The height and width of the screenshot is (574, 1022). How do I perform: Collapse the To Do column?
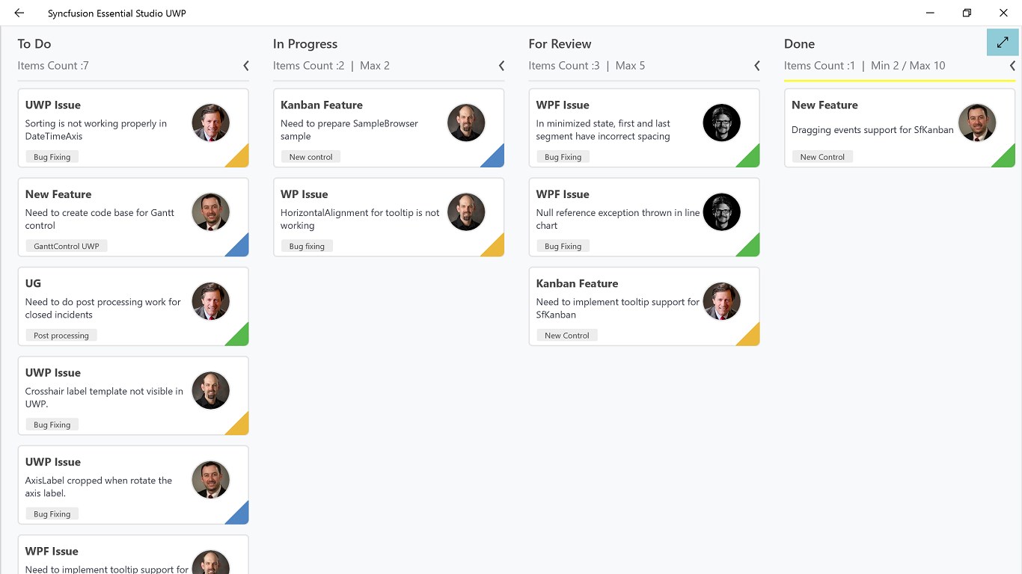tap(246, 66)
